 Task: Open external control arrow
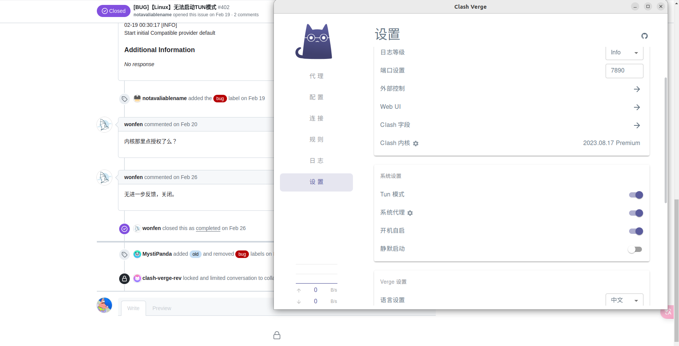(637, 89)
